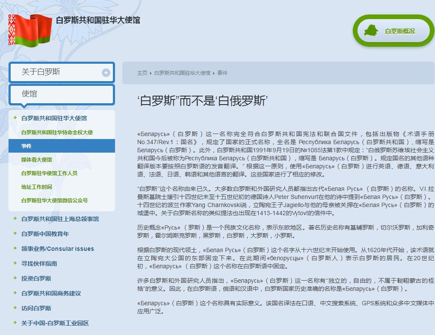Viewport: 435px width, 335px height.
Task: Click the plus icon beside 关于白罗斯
Action: point(105,72)
